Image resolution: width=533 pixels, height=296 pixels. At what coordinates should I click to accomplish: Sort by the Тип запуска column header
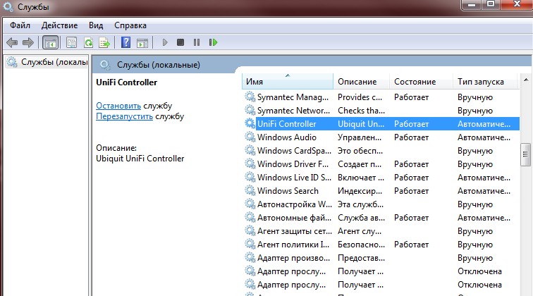[x=480, y=82]
